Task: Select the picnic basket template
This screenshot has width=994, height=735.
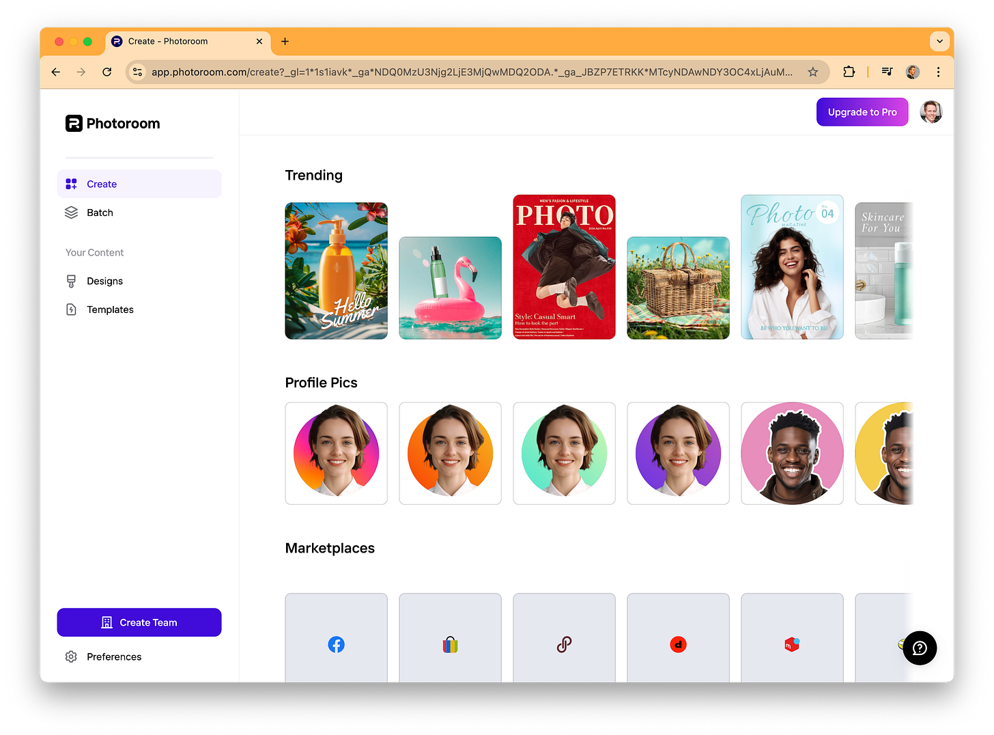Action: coord(678,288)
